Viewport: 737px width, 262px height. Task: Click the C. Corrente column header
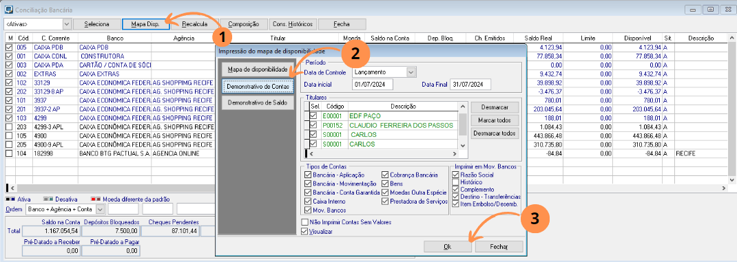[x=56, y=38]
